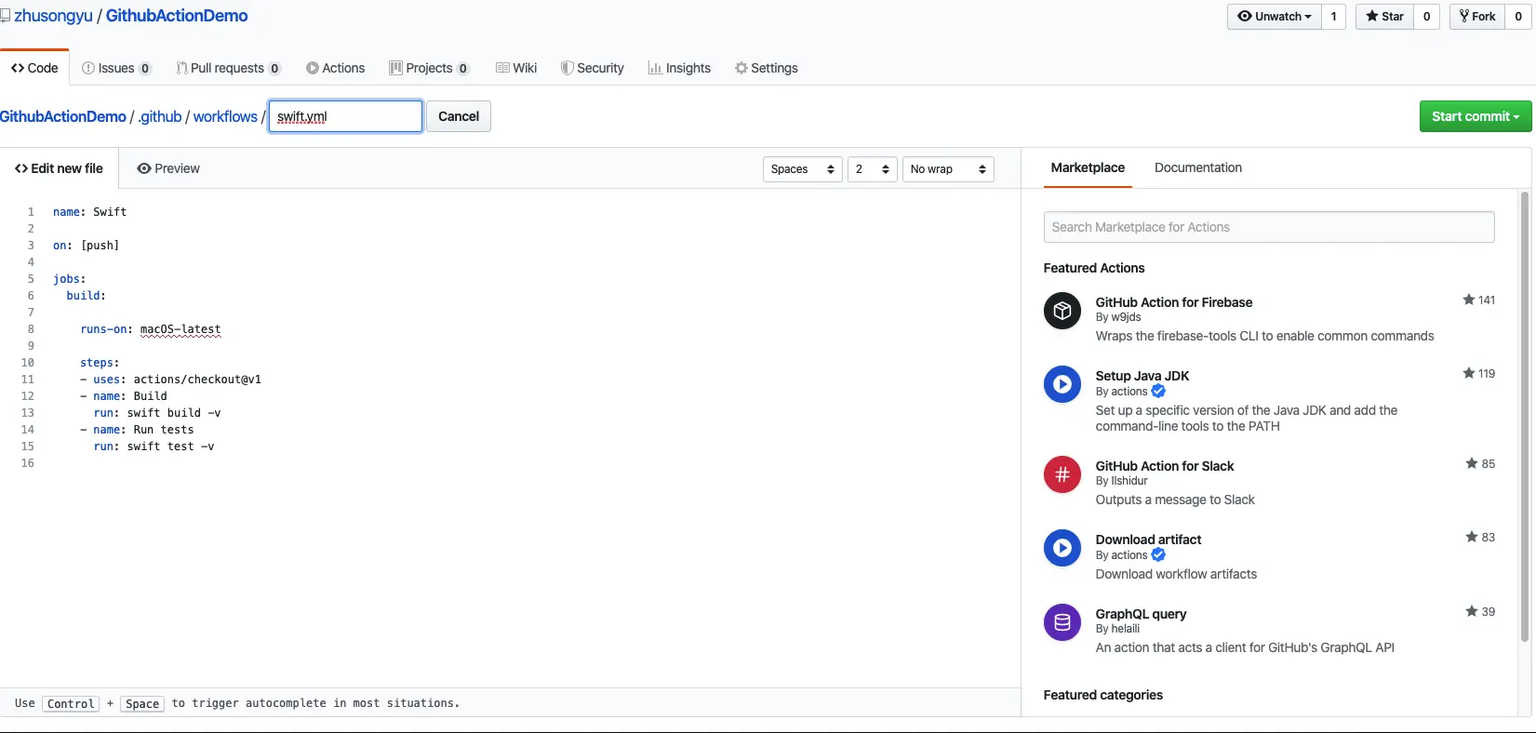Click the GitHub Action for Slack hash icon
The height and width of the screenshot is (733, 1536).
[x=1062, y=474]
